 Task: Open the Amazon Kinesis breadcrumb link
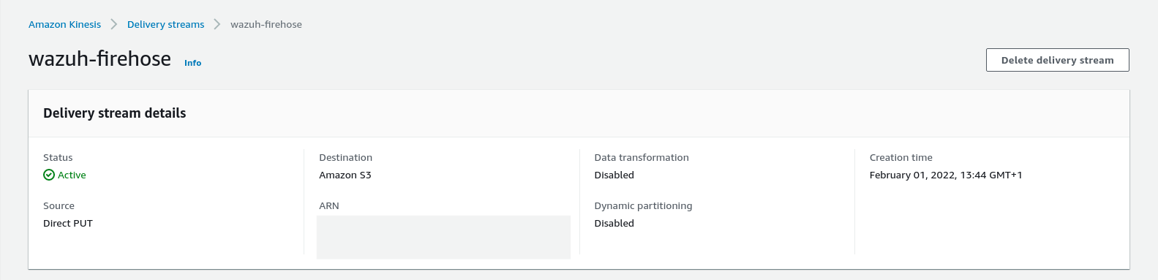point(64,24)
